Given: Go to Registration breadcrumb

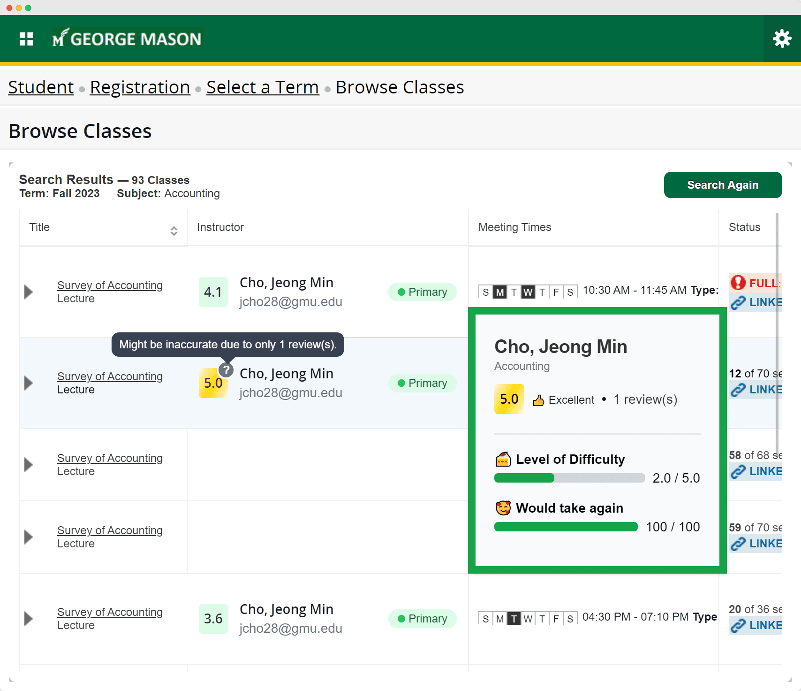Looking at the screenshot, I should 140,87.
